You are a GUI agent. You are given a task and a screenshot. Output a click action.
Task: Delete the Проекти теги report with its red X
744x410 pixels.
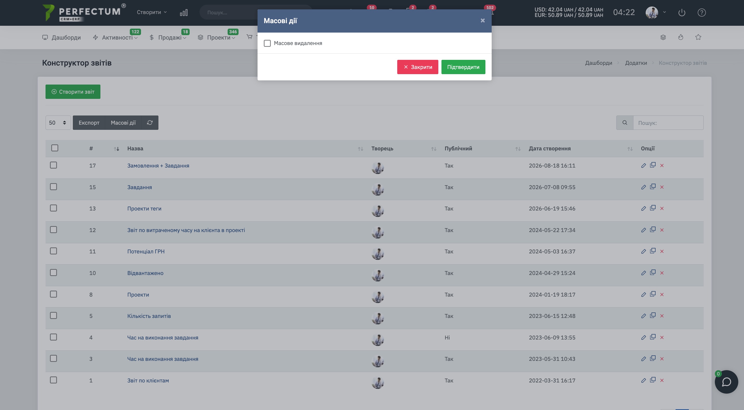pyautogui.click(x=662, y=208)
